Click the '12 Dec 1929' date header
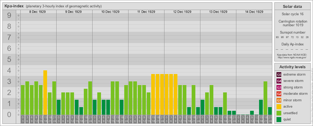 click(182, 12)
